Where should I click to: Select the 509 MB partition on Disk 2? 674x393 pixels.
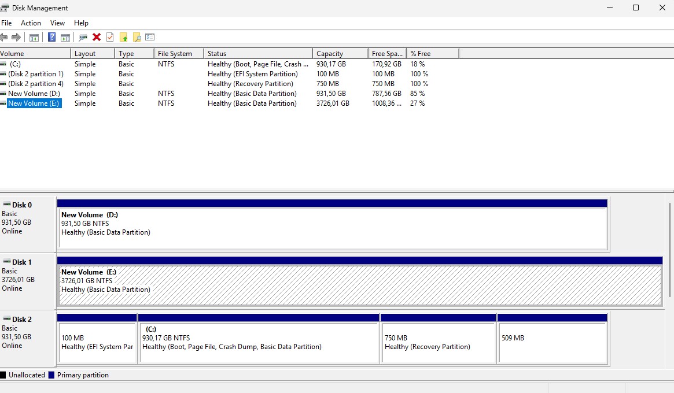(x=552, y=343)
